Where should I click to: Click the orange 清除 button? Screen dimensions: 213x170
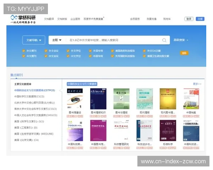[x=184, y=53]
